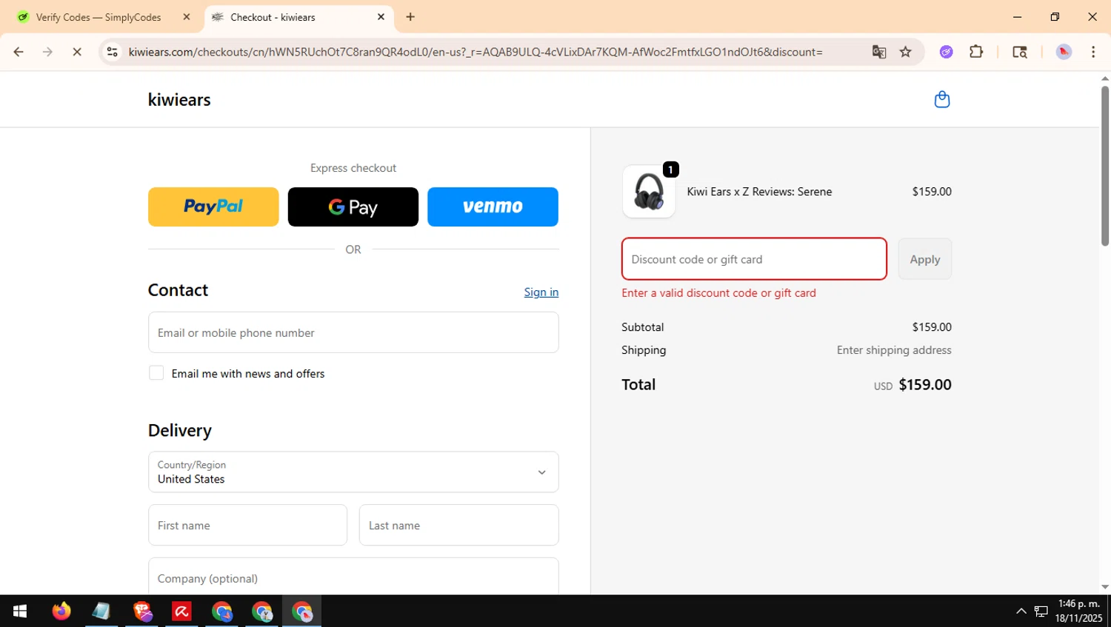Open the shopping bag cart icon

click(941, 99)
